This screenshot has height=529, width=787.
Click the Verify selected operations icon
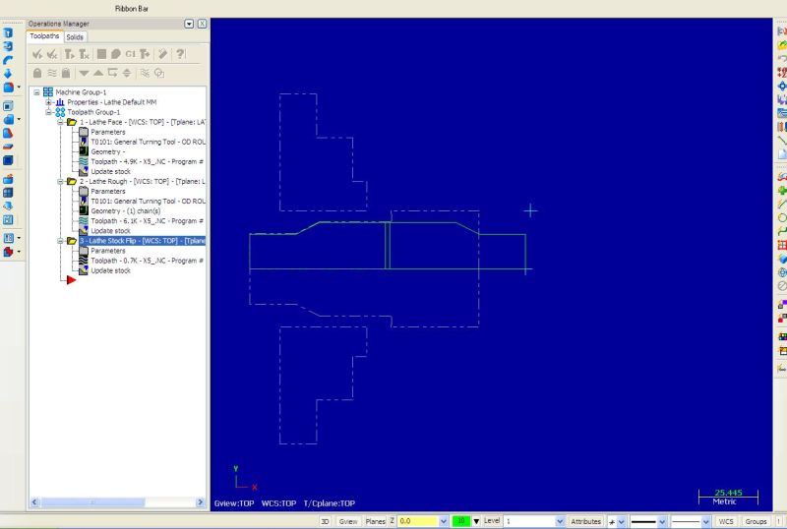(116, 54)
